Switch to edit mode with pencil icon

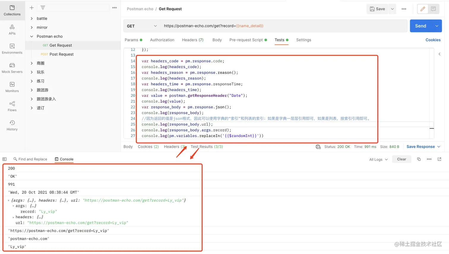click(423, 9)
